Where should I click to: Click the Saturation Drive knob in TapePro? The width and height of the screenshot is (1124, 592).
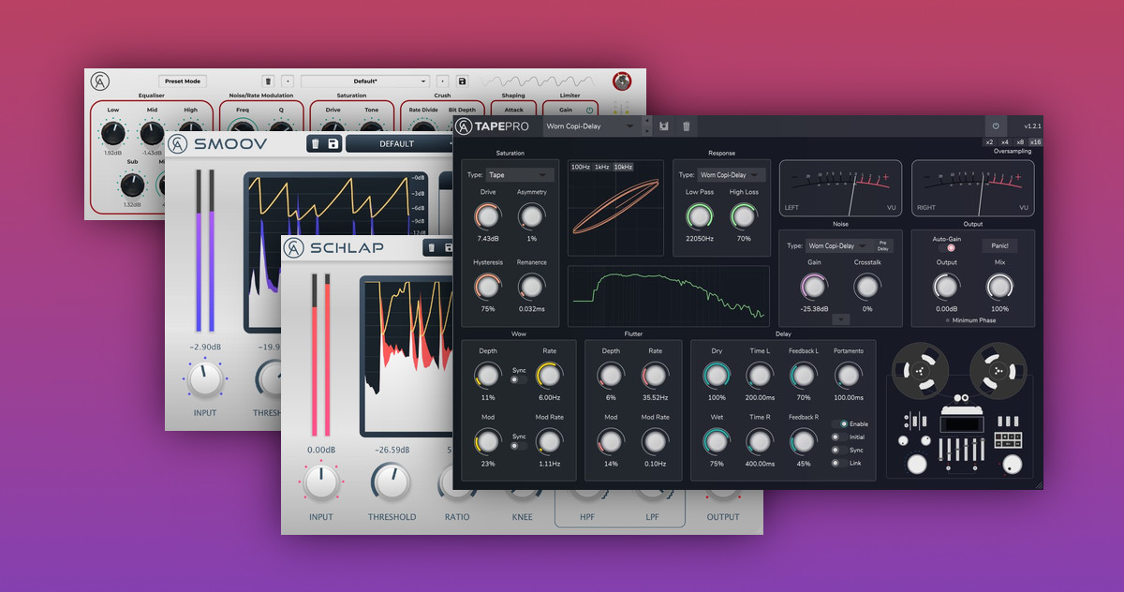tap(488, 217)
